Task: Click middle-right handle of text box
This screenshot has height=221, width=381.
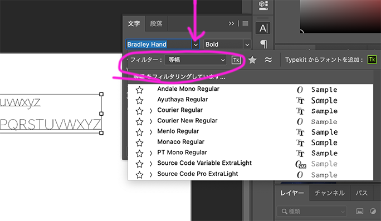Action: coord(101,114)
